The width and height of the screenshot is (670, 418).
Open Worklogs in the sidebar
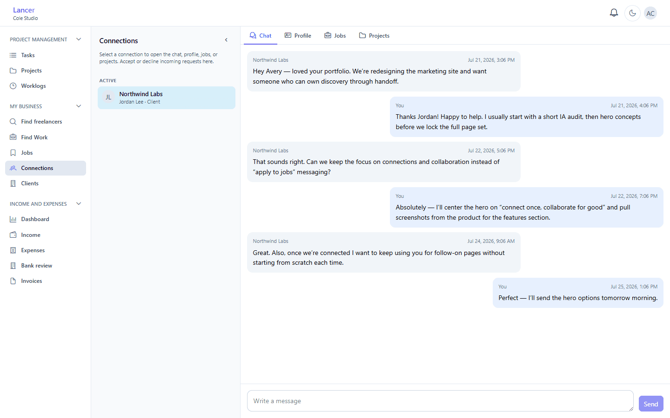(x=46, y=86)
